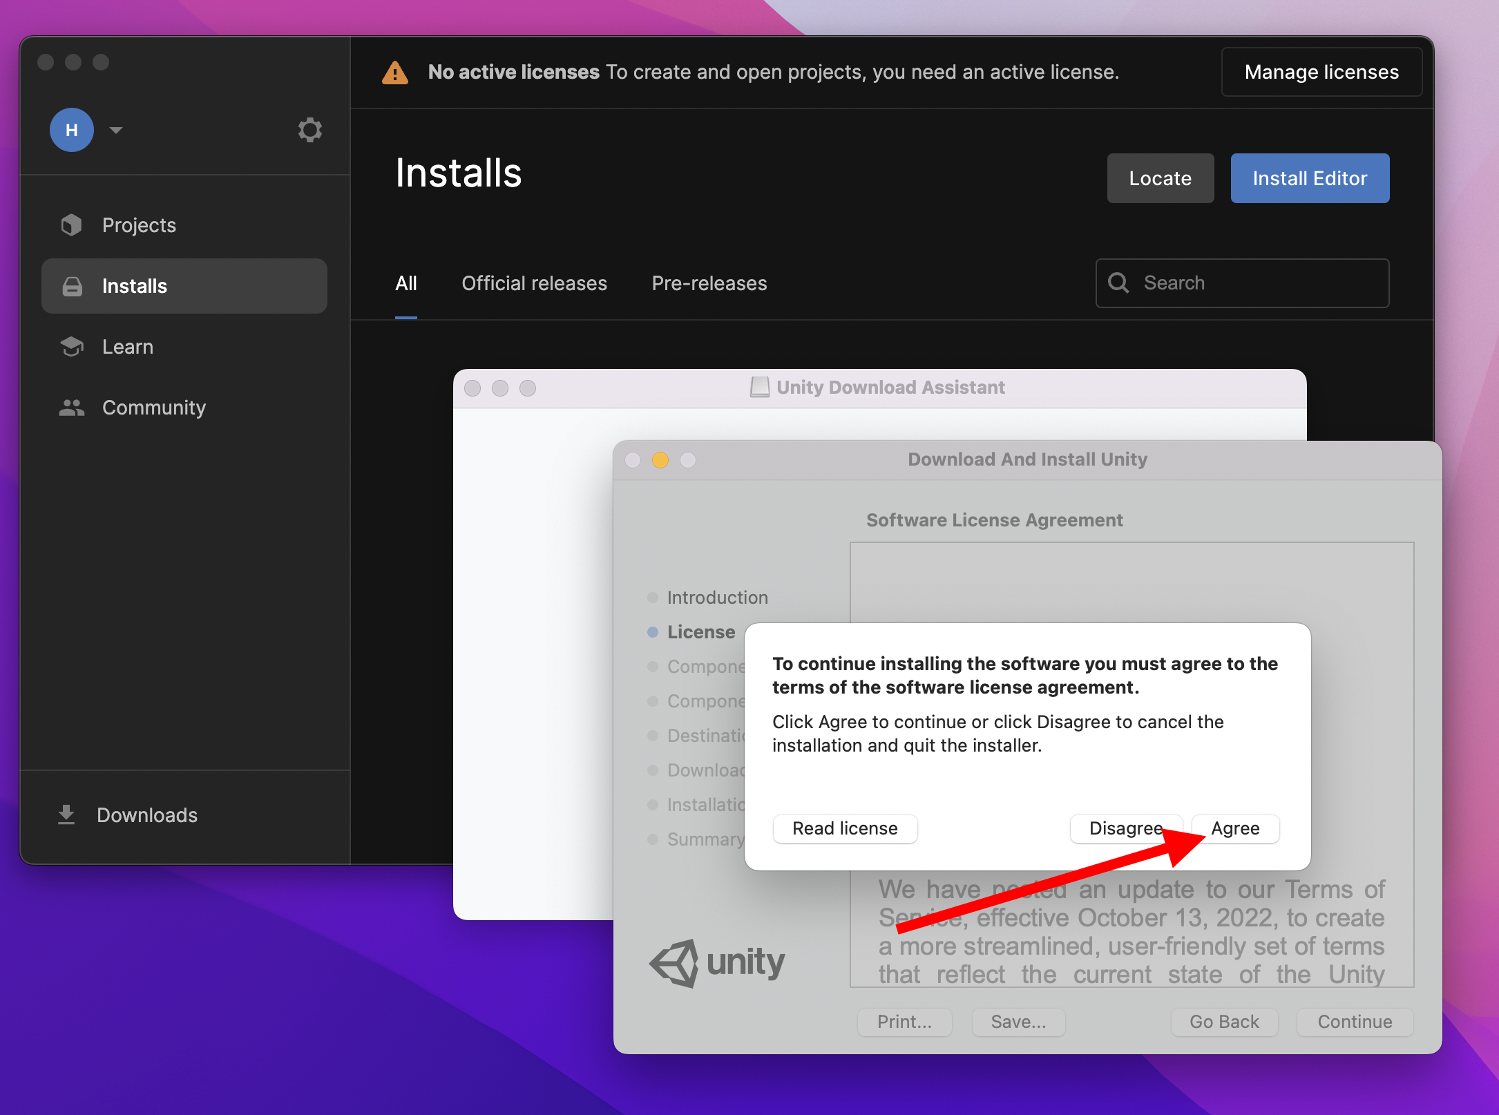Switch to the Pre-releases tab
Image resolution: width=1499 pixels, height=1115 pixels.
click(709, 283)
